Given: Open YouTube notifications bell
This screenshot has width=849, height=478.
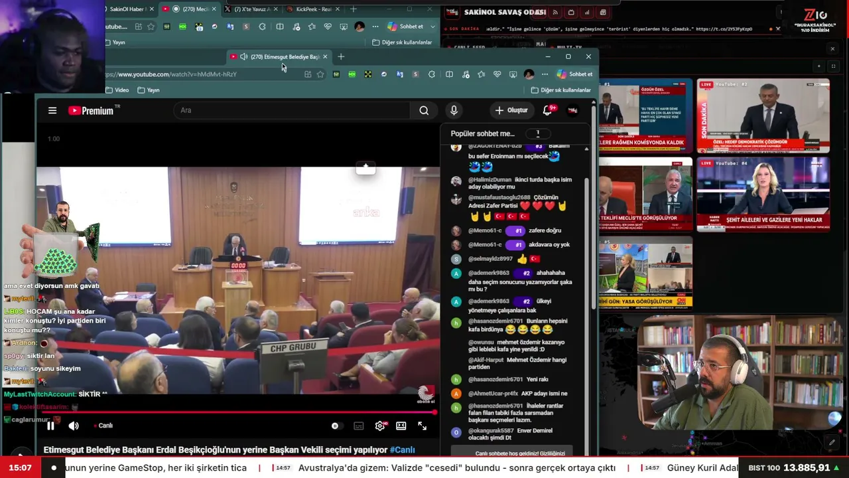Looking at the screenshot, I should coord(548,110).
